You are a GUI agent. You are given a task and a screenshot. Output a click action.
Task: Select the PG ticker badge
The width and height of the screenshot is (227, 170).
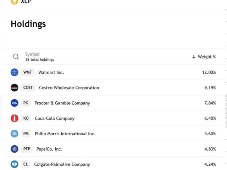point(26,103)
